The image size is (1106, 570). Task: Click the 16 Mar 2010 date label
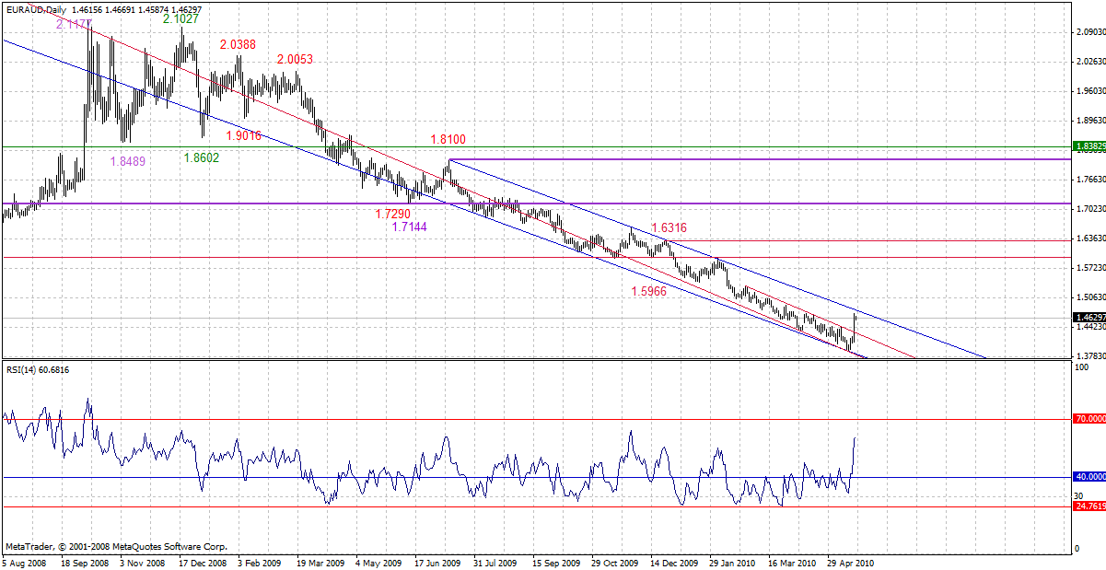(x=790, y=563)
